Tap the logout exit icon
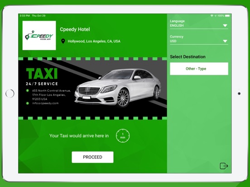The height and width of the screenshot is (187, 250). pos(224,166)
